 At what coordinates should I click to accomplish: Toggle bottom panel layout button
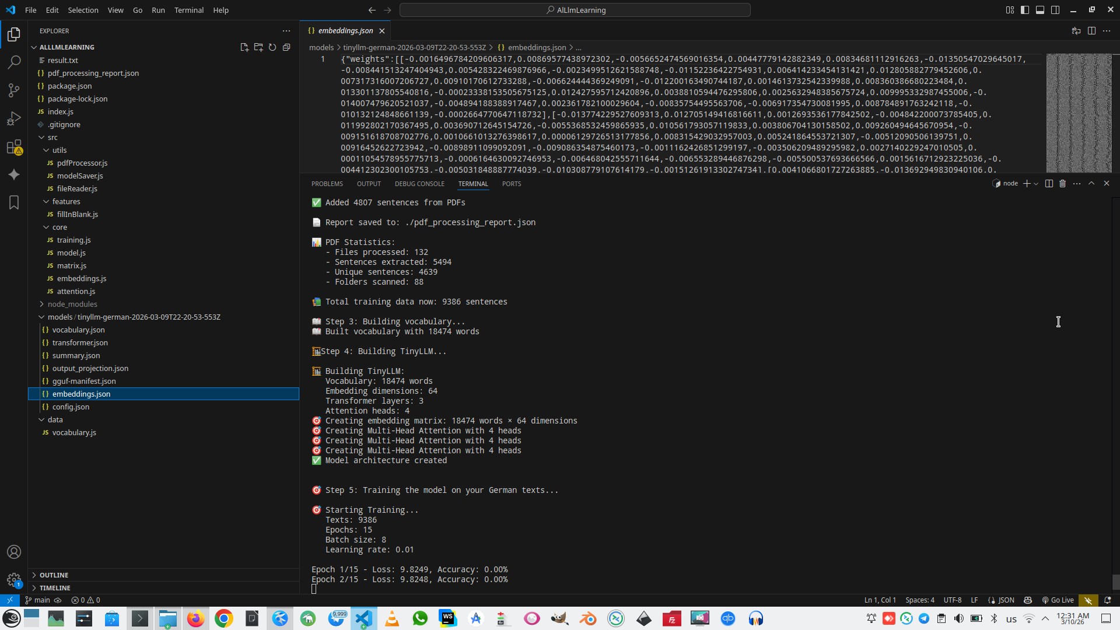pyautogui.click(x=1040, y=10)
